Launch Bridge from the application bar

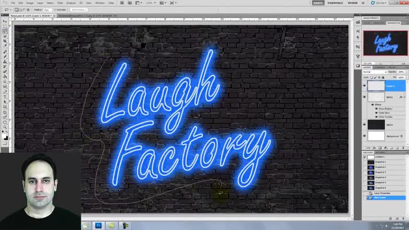[122, 3]
